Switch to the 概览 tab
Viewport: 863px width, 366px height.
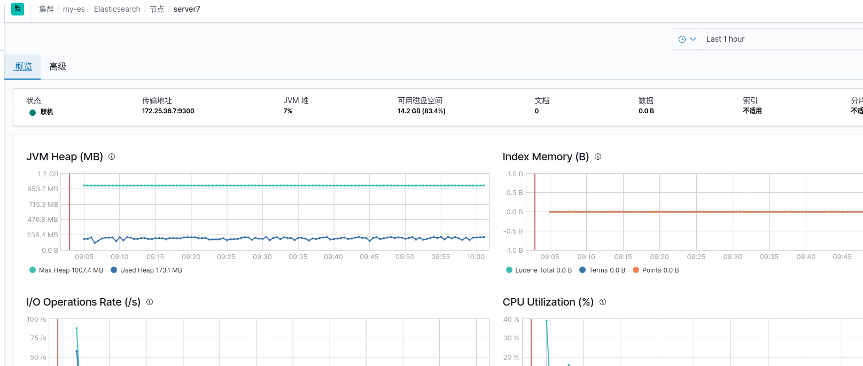pyautogui.click(x=23, y=66)
